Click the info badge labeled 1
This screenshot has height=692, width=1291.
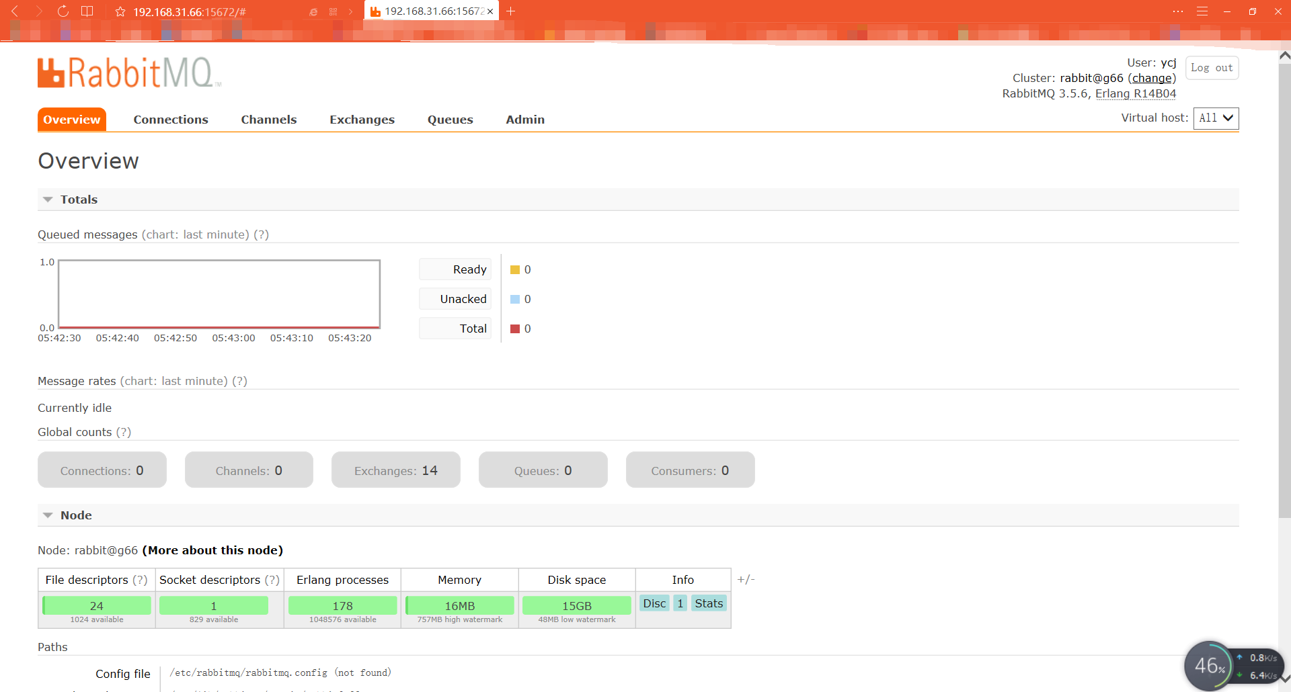pos(680,603)
